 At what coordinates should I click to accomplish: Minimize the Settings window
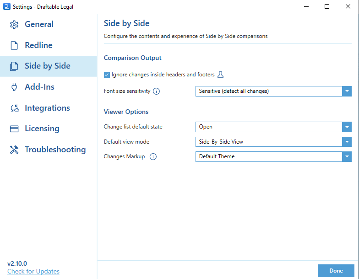click(x=306, y=6)
